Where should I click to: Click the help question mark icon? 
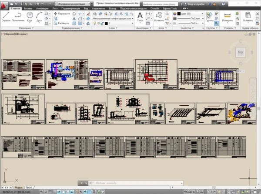(224, 4)
